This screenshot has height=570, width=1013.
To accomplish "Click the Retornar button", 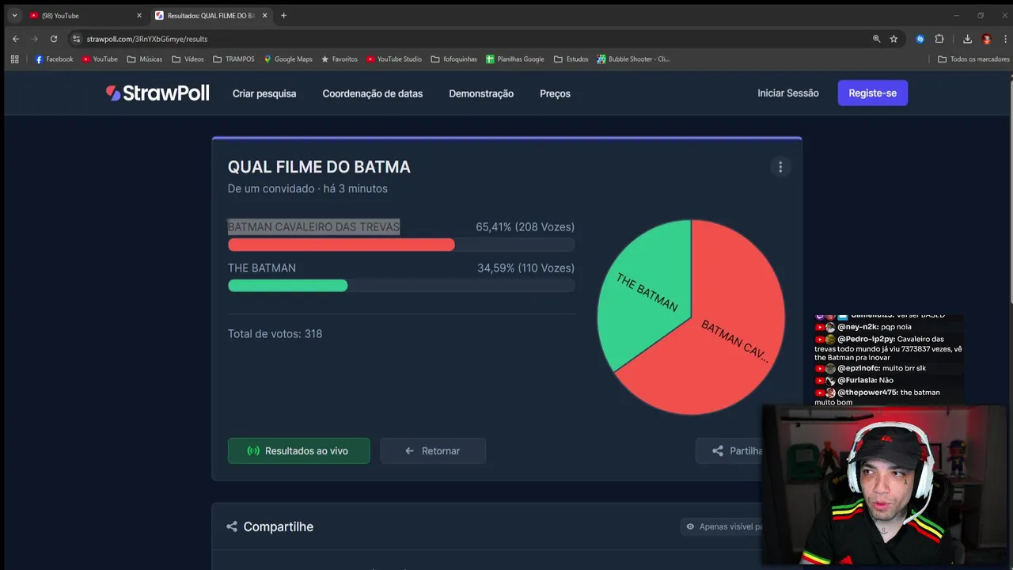I will [x=433, y=450].
